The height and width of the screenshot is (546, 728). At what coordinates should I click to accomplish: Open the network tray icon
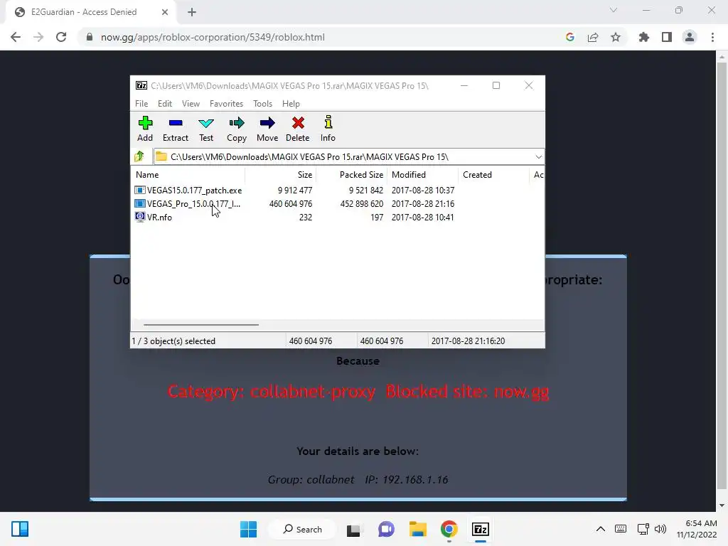tap(643, 529)
